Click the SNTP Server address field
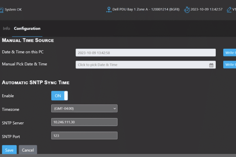 tap(84, 122)
